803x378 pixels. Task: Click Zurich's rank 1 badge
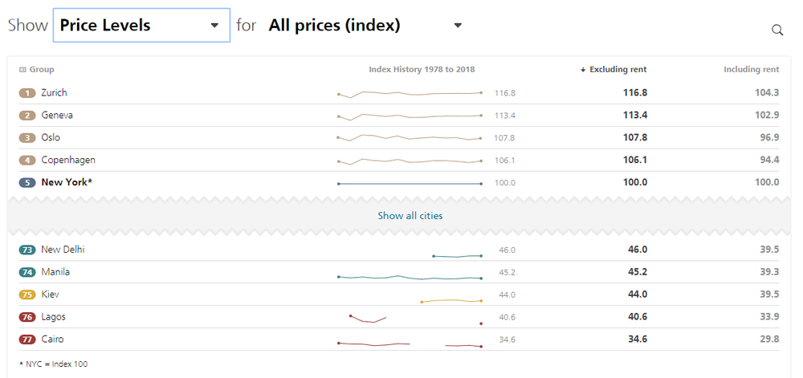[x=27, y=93]
